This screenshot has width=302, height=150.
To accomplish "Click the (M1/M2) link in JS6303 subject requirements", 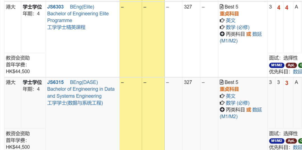I will pyautogui.click(x=228, y=41).
